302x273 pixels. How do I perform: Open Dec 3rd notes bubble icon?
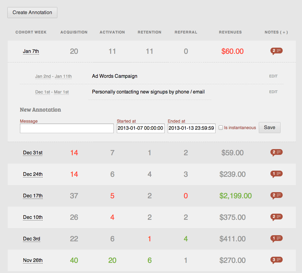(x=276, y=239)
